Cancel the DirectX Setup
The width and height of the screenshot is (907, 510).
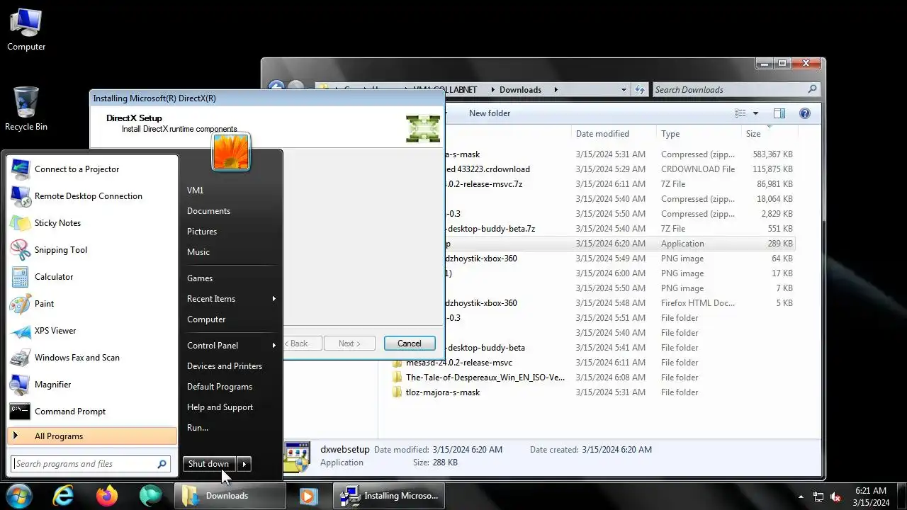[x=410, y=344]
